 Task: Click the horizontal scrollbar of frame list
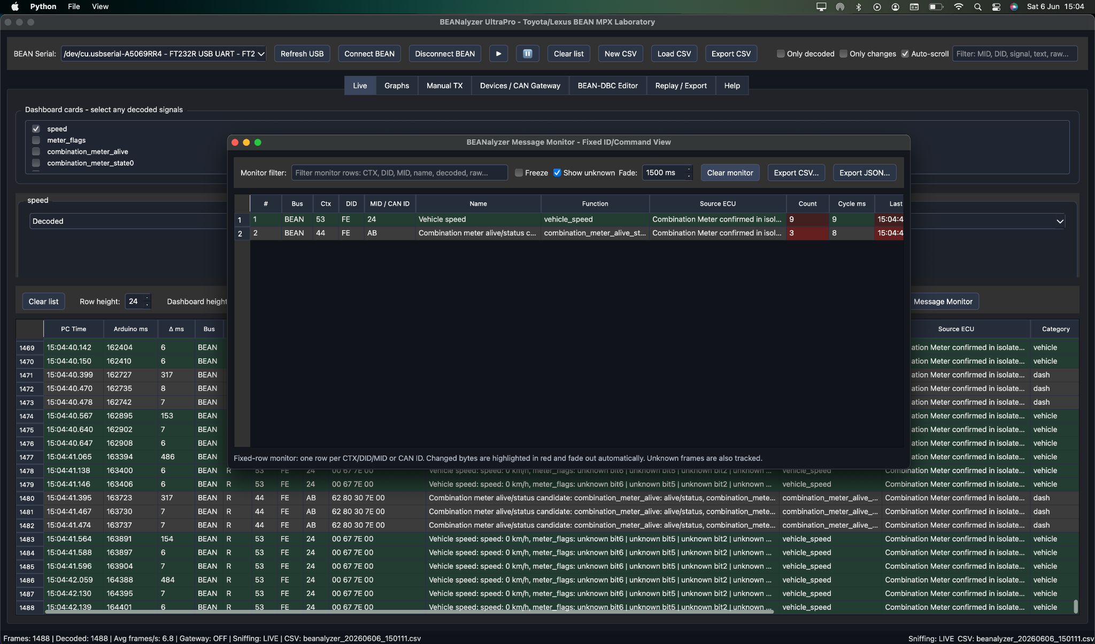click(409, 611)
